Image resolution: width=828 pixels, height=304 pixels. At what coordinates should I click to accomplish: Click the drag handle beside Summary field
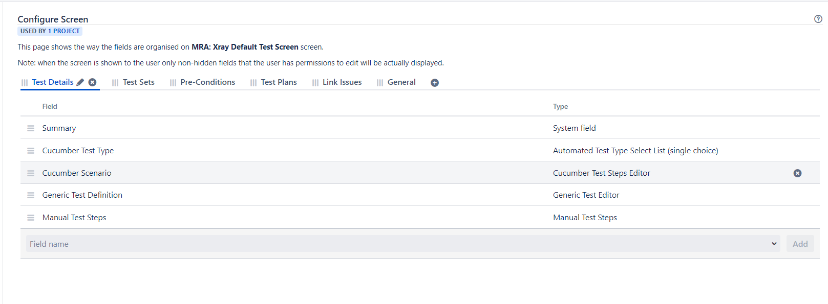31,128
